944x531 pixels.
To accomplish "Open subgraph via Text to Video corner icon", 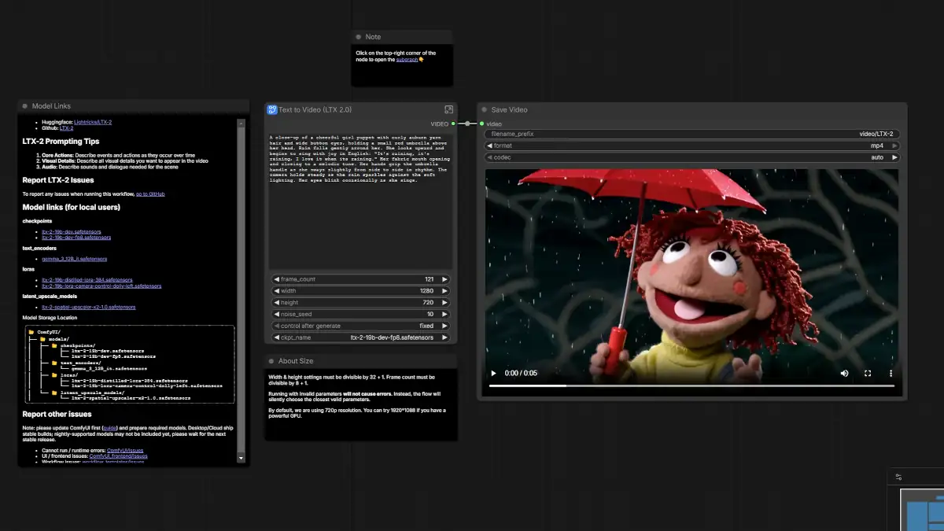I will [x=448, y=110].
